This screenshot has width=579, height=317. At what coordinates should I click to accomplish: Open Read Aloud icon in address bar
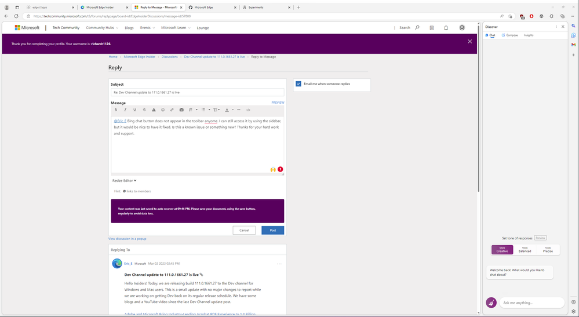502,16
